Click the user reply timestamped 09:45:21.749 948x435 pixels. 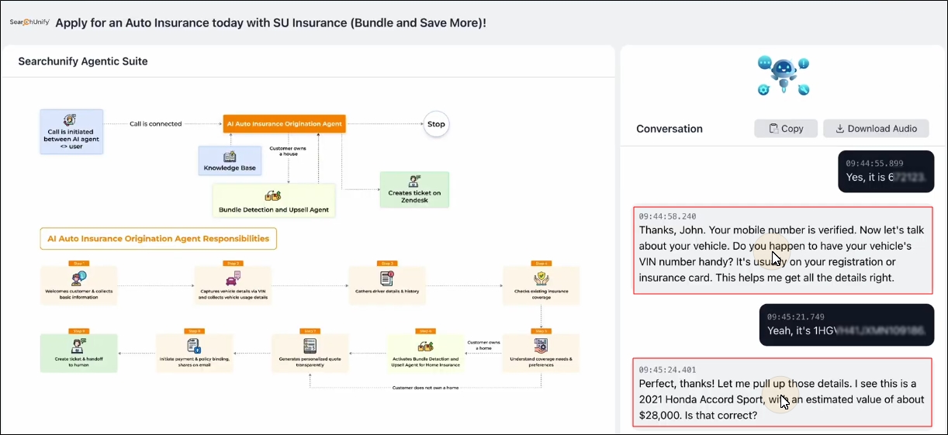pyautogui.click(x=846, y=324)
